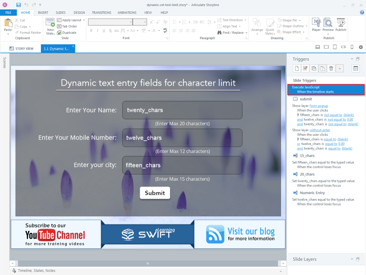The width and height of the screenshot is (366, 275).
Task: Copy the selected trigger
Action: (314, 68)
